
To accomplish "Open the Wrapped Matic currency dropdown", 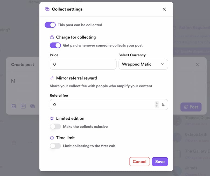I will tap(143, 64).
